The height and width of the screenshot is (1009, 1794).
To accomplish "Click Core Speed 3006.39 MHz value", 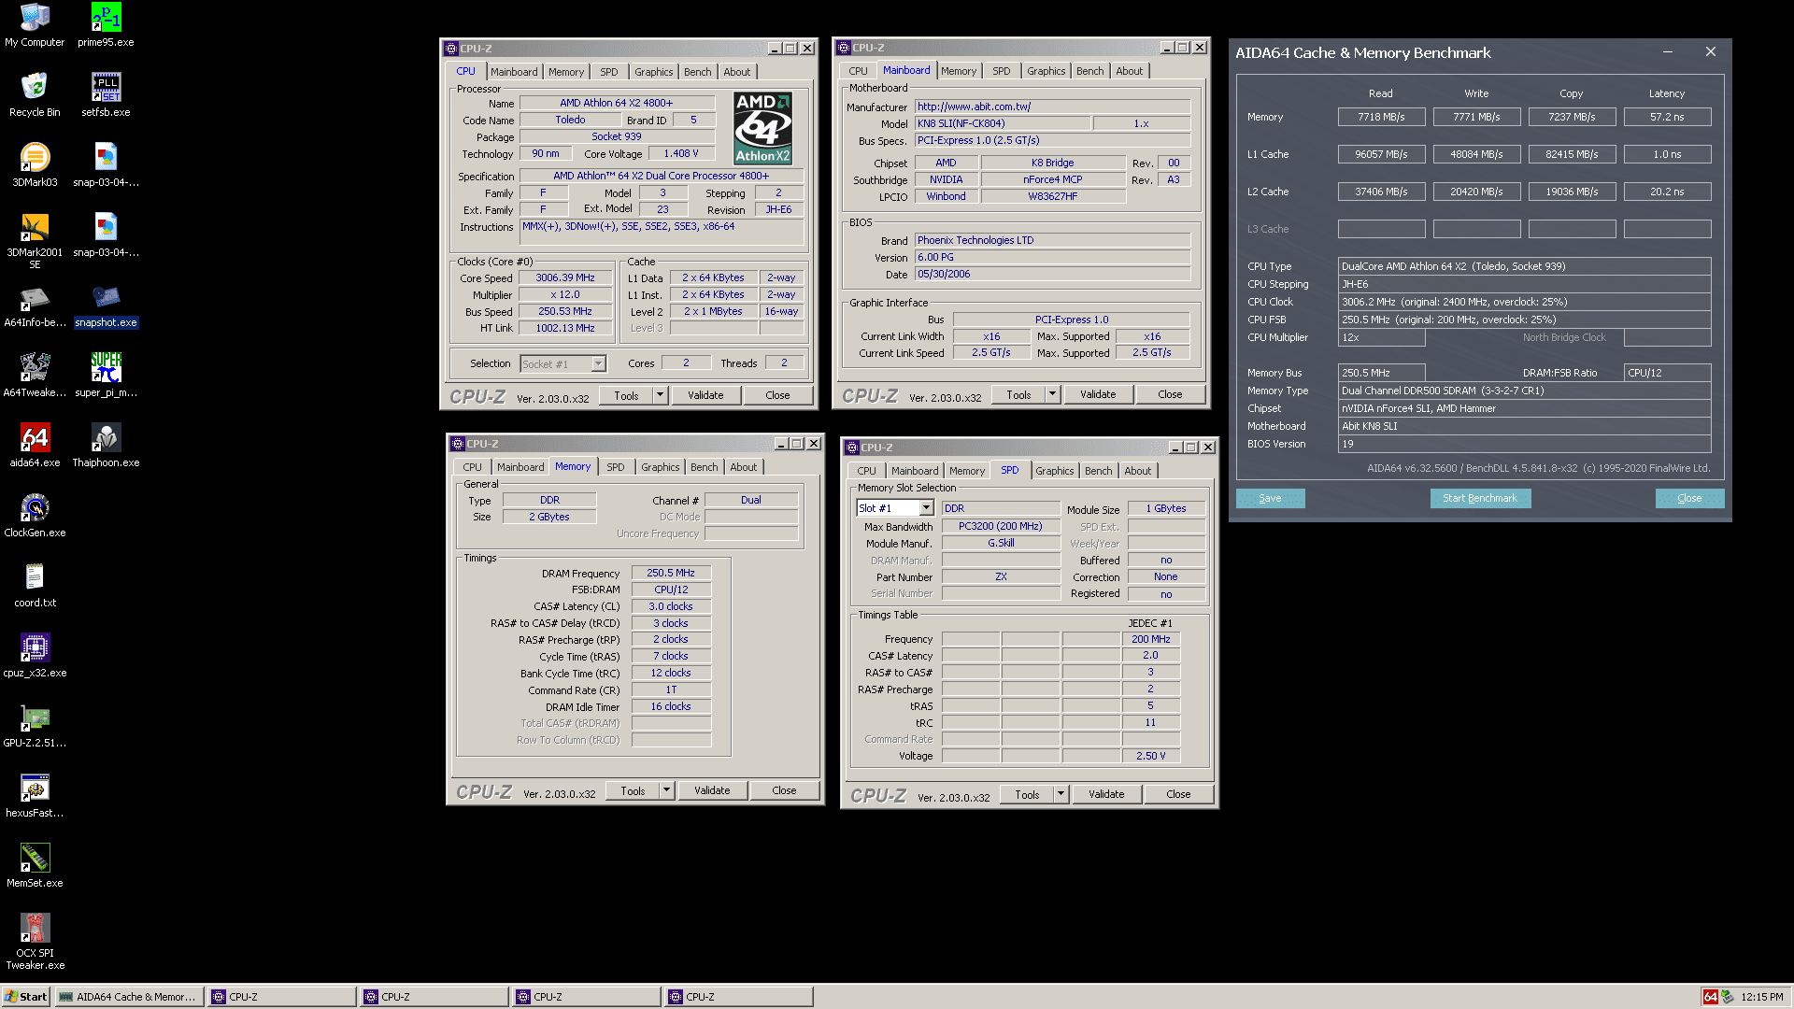I will tap(565, 277).
